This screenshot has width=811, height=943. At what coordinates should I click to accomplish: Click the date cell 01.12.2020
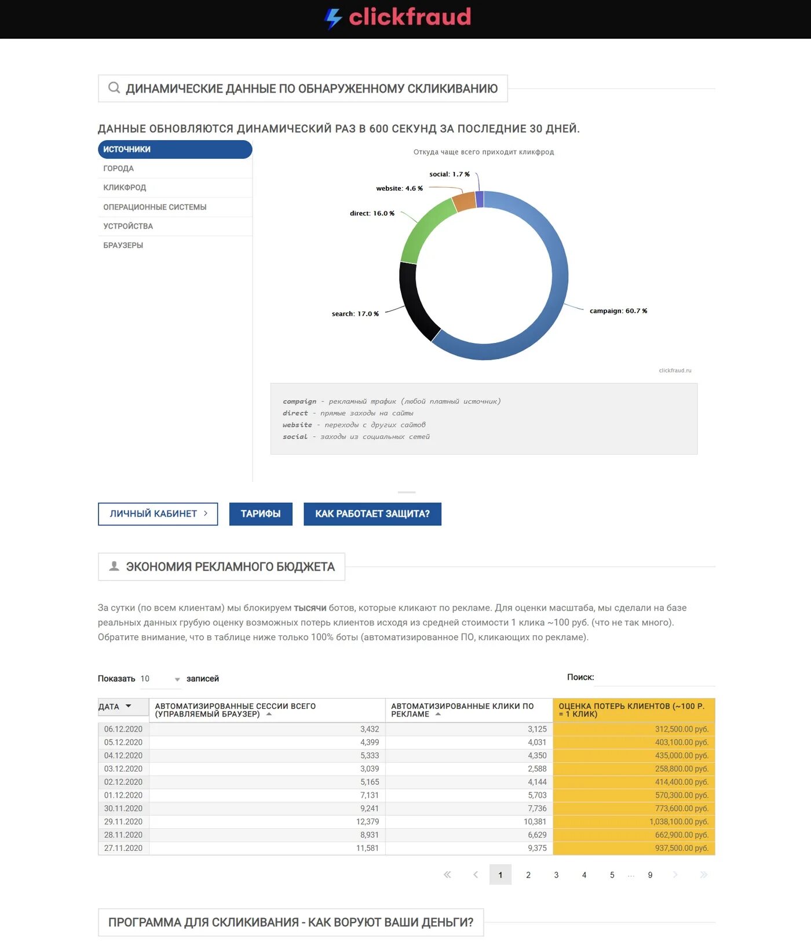coord(123,795)
